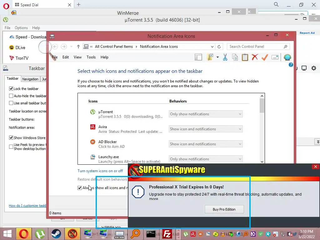
Task: Click the Opera browser search icon
Action: point(276,4)
